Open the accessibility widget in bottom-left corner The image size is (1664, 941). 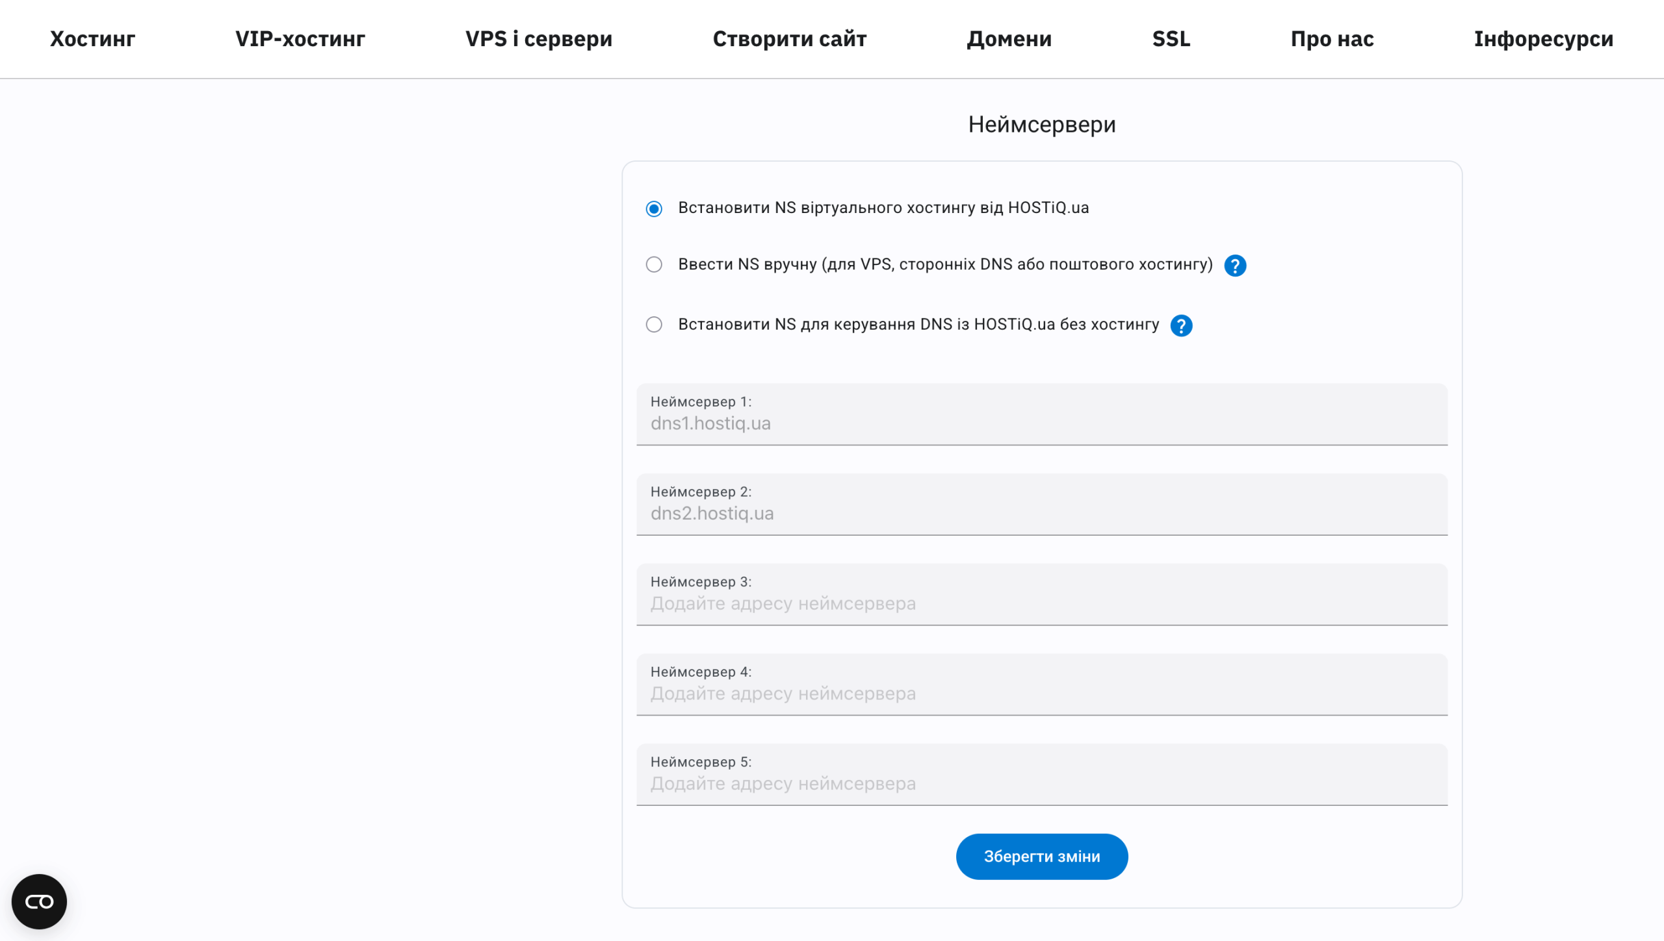click(39, 901)
